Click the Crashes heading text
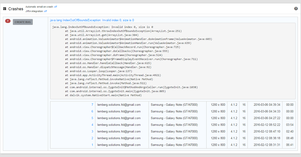The height and width of the screenshot is (157, 301). click(15, 9)
